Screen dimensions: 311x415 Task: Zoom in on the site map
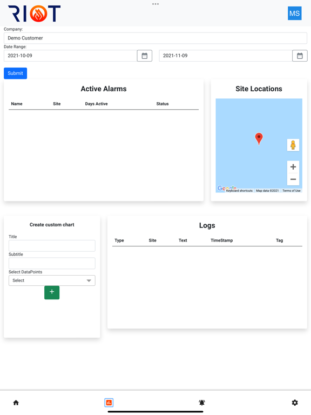coord(293,167)
